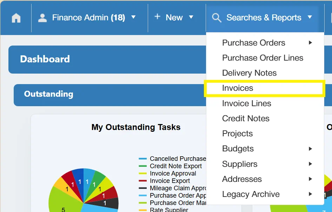This screenshot has height=212, width=332.
Task: Click the Mileage Claim Appro legend label
Action: 178,188
